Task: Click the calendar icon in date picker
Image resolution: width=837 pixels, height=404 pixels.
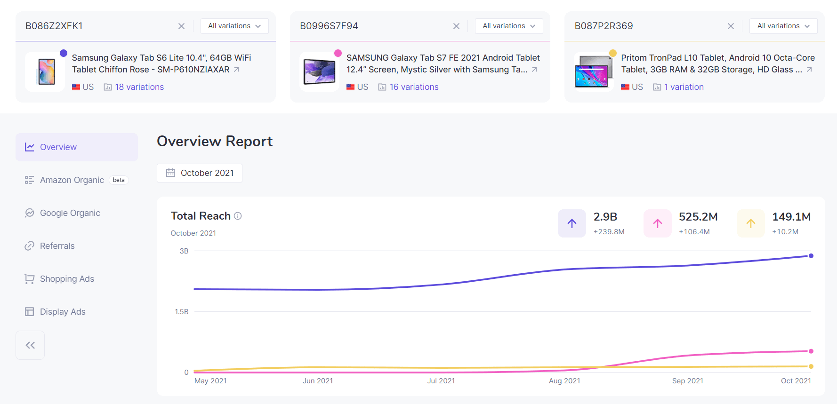Action: (x=170, y=173)
